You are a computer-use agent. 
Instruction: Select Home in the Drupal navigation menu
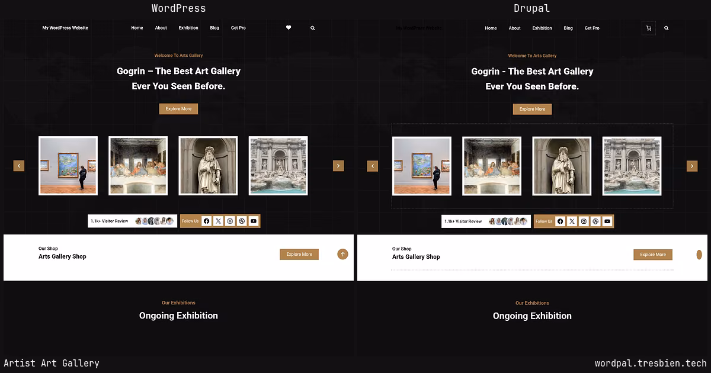click(x=491, y=28)
